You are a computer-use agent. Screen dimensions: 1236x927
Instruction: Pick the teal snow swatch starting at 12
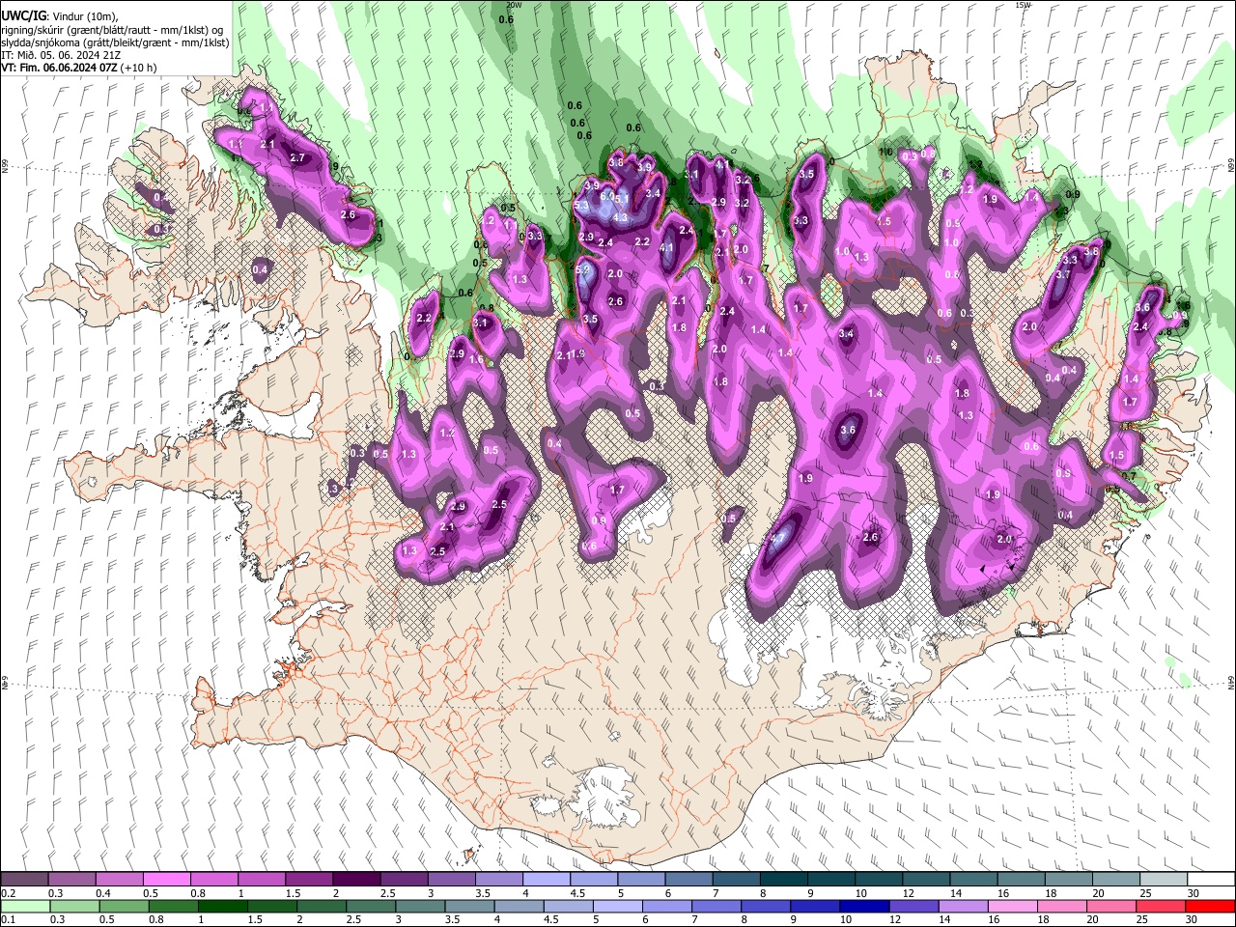tap(925, 880)
